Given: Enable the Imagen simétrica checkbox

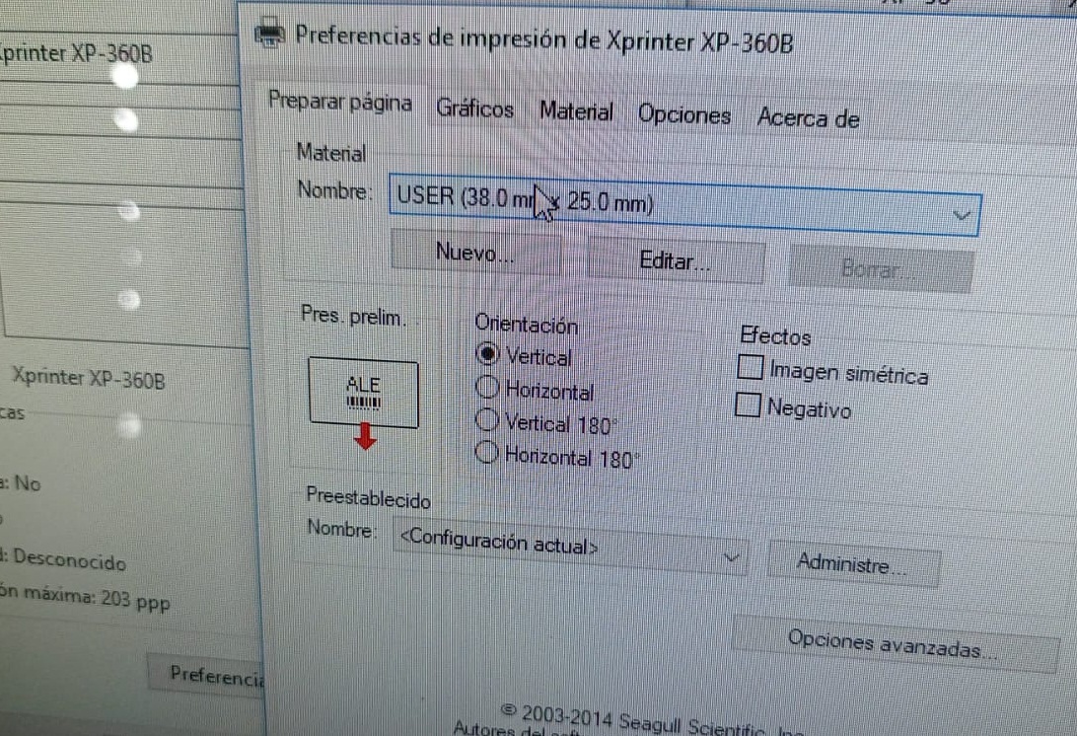Looking at the screenshot, I should [x=750, y=366].
